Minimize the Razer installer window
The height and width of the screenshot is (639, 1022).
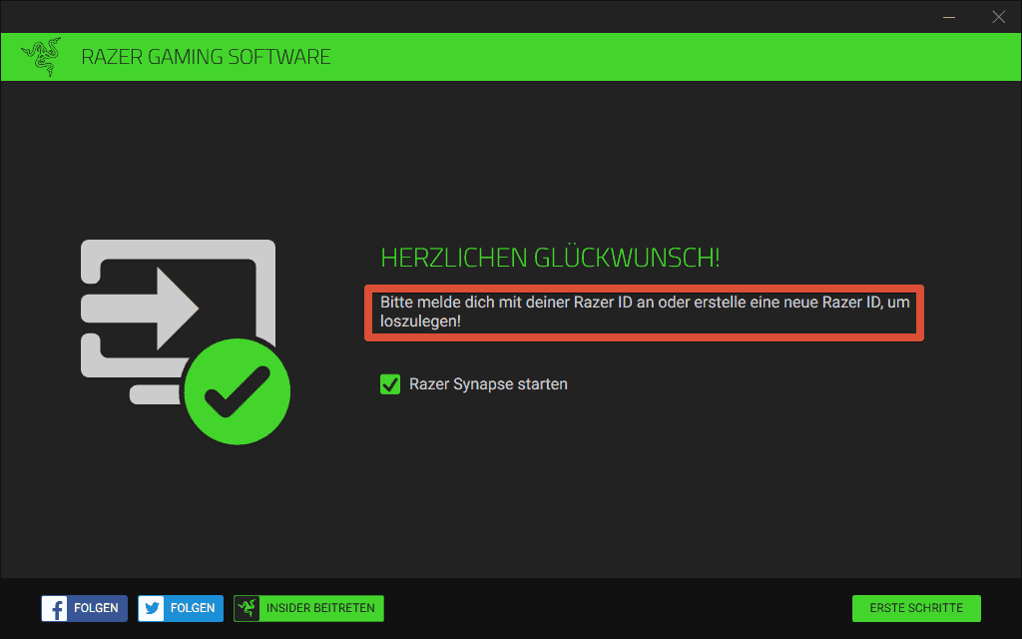click(949, 17)
